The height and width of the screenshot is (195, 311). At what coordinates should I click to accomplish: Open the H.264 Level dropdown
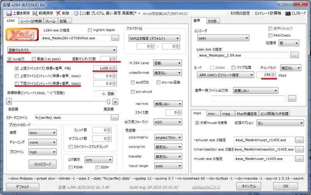(168, 63)
